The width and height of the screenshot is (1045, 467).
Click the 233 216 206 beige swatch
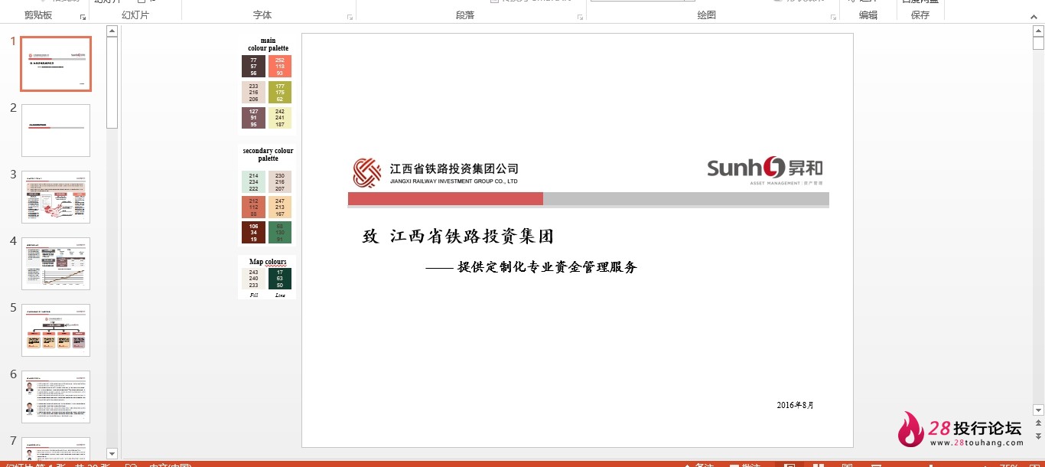tap(253, 92)
